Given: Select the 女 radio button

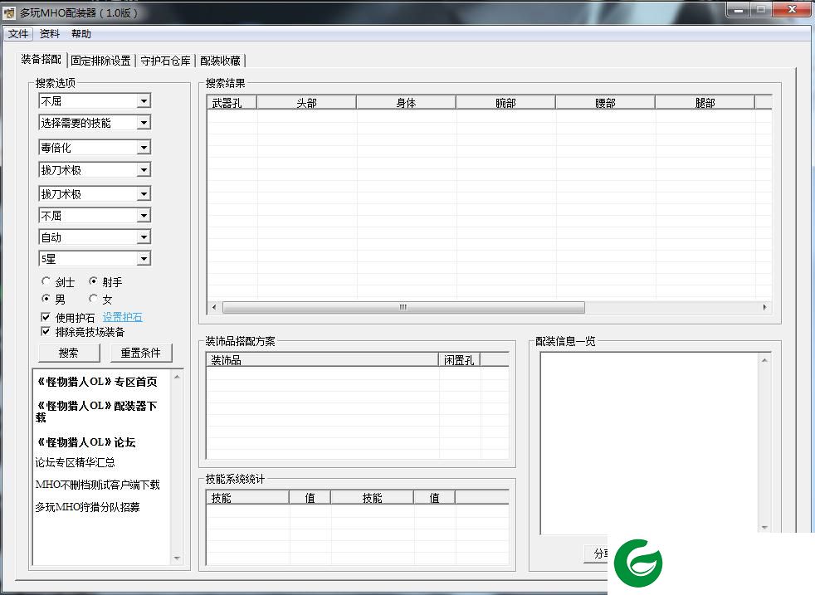Looking at the screenshot, I should pos(93,298).
